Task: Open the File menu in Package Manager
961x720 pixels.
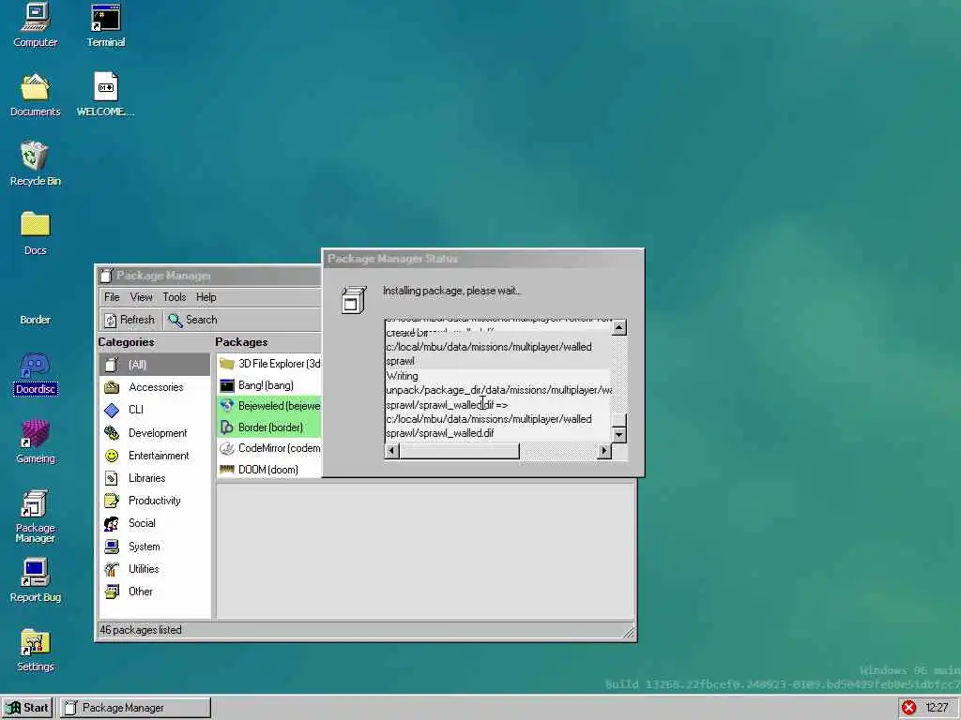Action: click(x=113, y=297)
